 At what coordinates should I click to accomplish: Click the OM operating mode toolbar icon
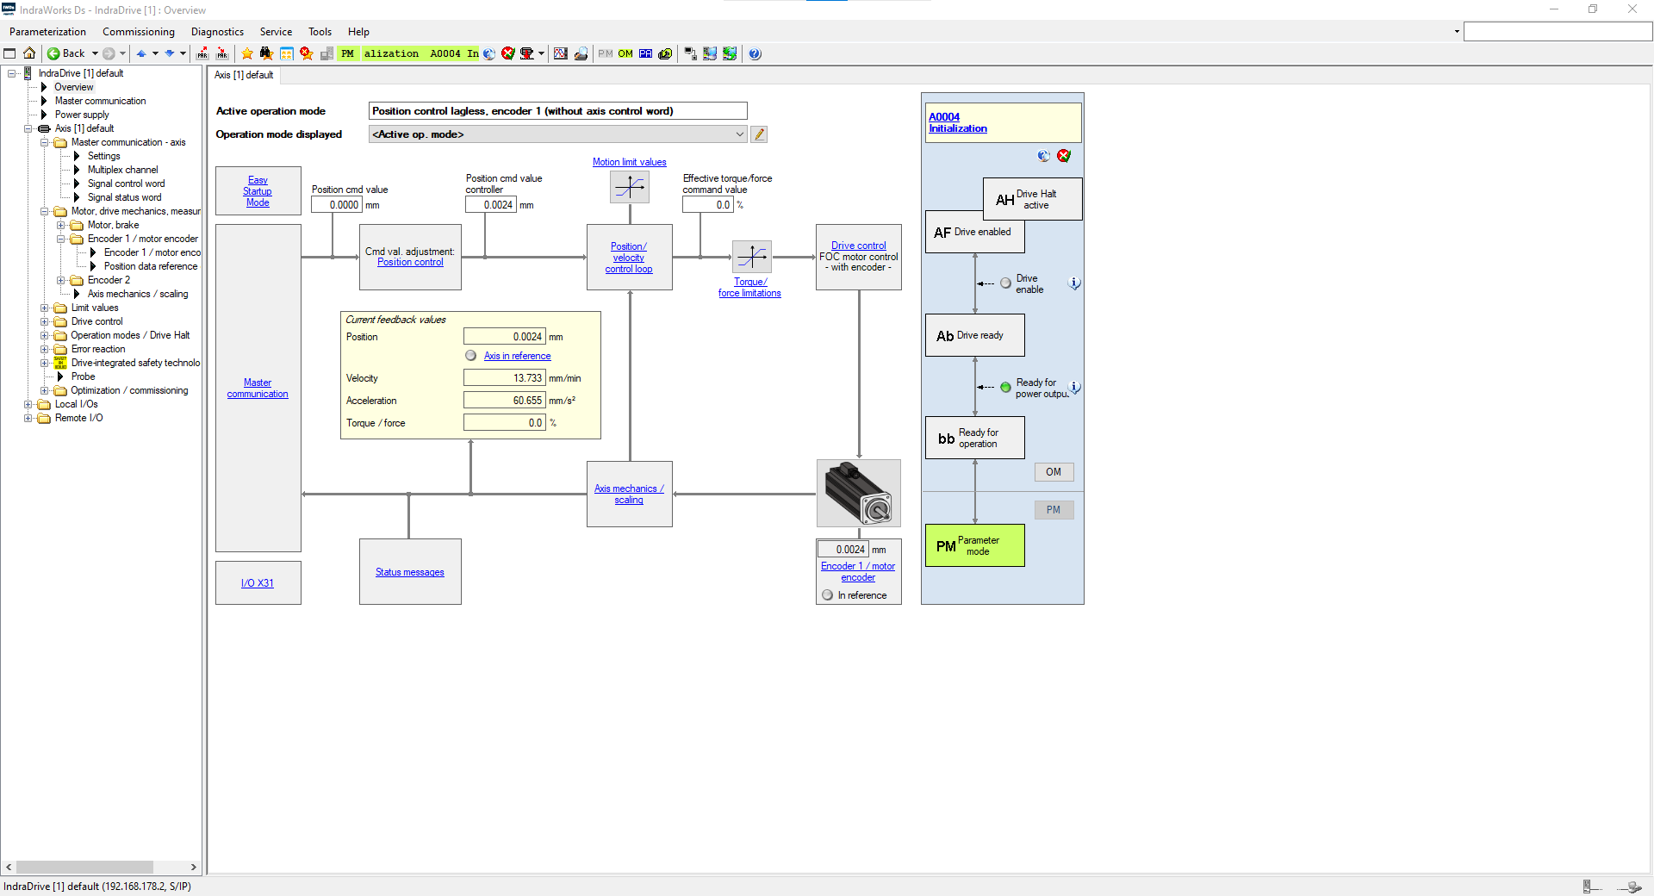click(x=625, y=53)
